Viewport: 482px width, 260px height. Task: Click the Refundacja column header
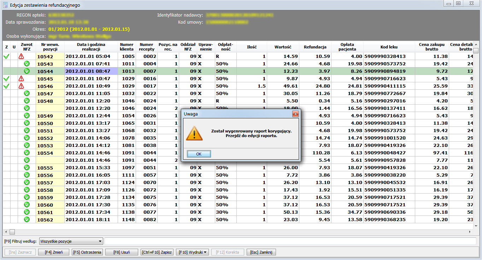[x=315, y=47]
